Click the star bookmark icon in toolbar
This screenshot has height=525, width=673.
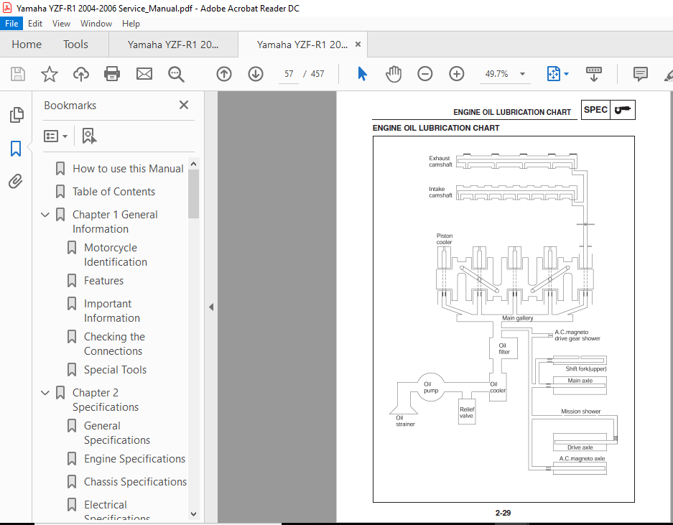(50, 74)
